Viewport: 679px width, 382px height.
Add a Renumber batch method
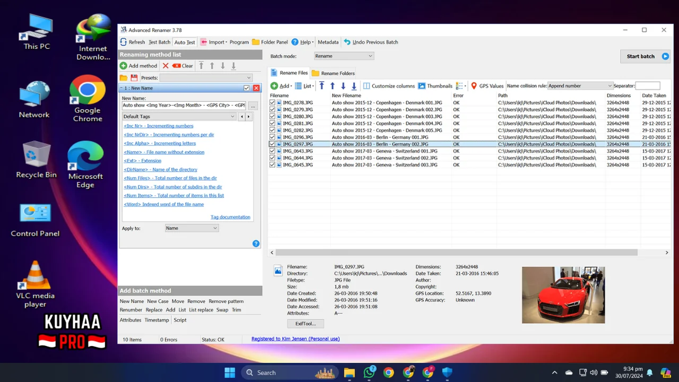pyautogui.click(x=131, y=310)
